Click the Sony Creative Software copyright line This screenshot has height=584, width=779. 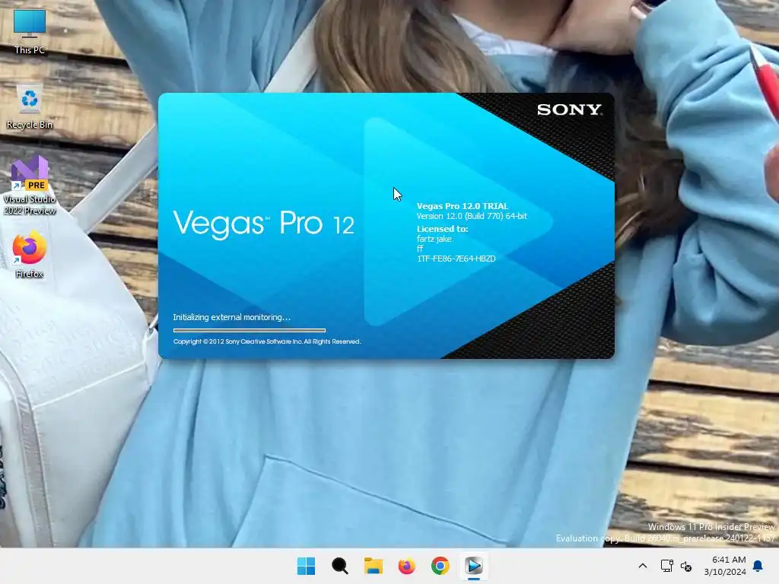tap(267, 341)
